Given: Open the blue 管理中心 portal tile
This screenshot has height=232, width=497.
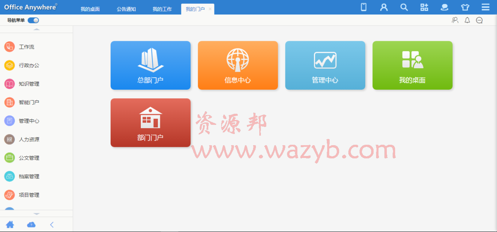Looking at the screenshot, I should 325,65.
